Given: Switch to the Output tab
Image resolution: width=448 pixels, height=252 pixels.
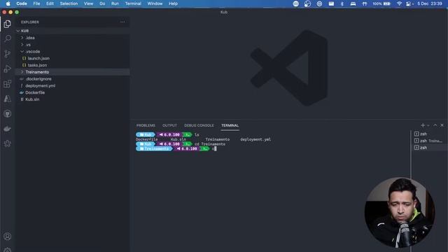Looking at the screenshot, I should click(x=169, y=125).
